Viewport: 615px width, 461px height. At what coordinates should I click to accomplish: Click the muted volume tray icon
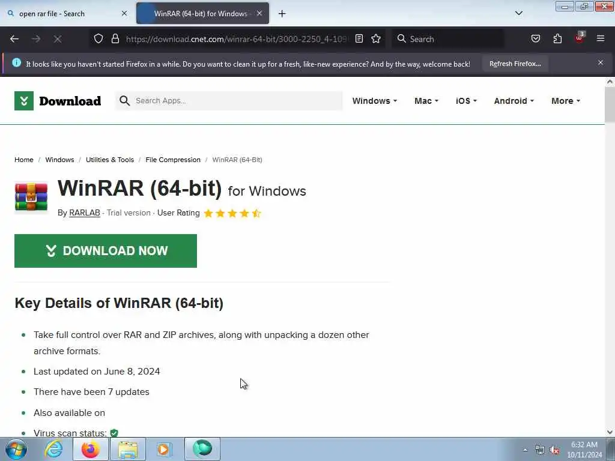(x=554, y=450)
